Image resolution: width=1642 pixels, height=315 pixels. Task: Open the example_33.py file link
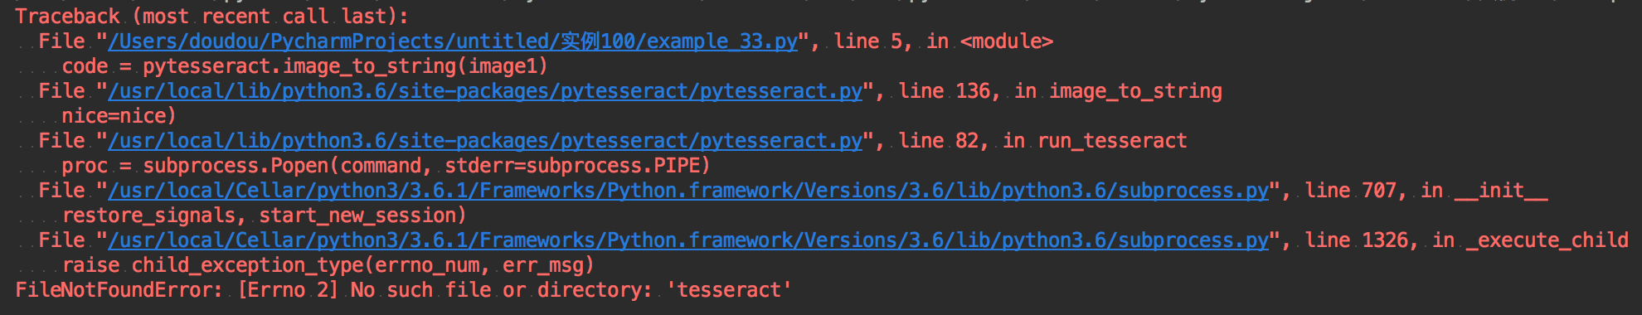[x=453, y=41]
